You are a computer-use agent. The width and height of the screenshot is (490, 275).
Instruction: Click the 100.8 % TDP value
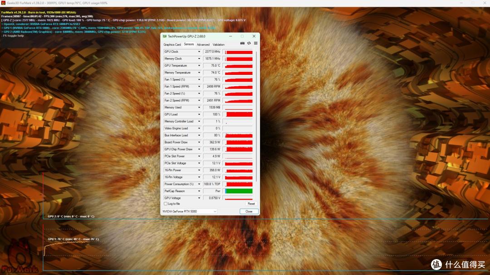[212, 184]
